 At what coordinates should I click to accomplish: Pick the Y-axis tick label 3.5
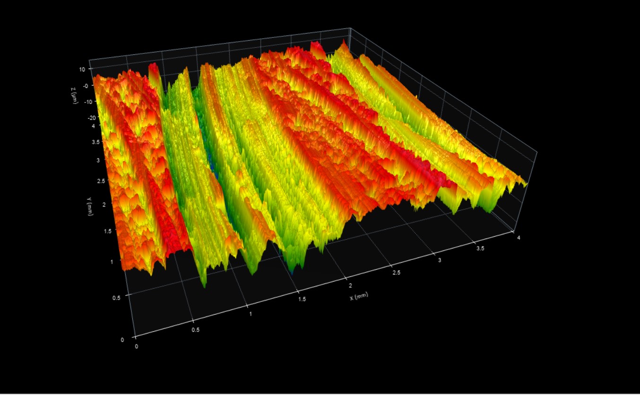[95, 142]
